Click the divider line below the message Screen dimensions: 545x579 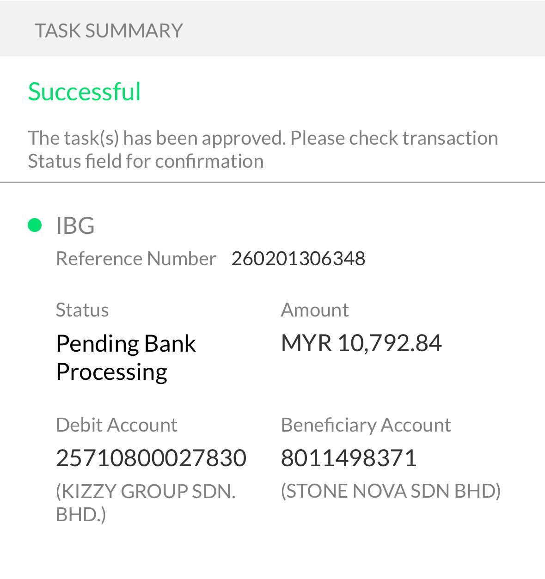272,183
